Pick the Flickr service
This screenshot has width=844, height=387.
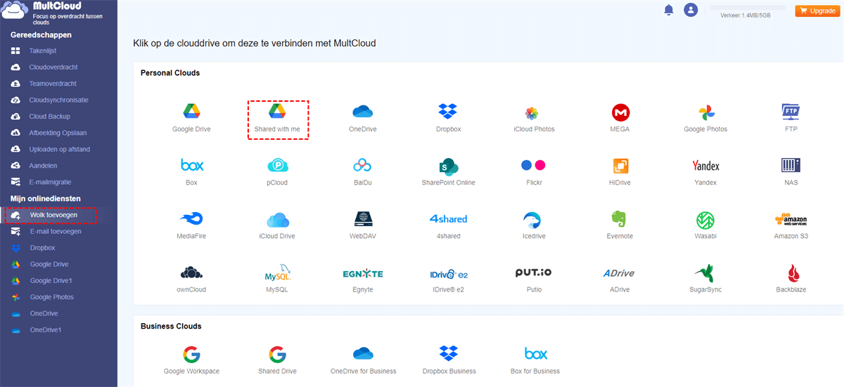(534, 171)
